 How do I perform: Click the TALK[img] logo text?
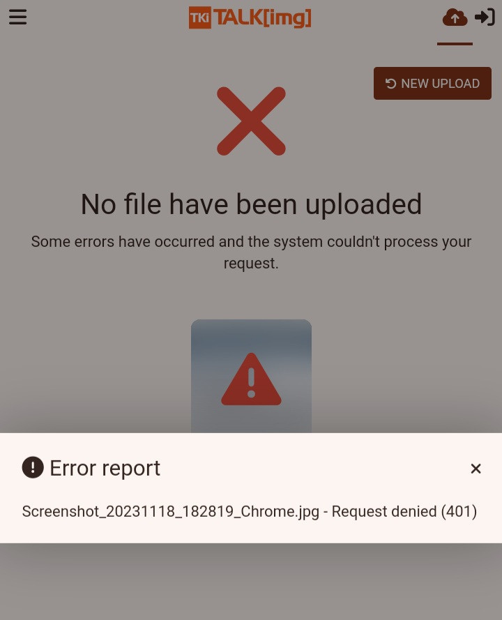[262, 17]
